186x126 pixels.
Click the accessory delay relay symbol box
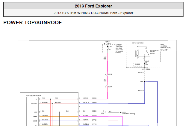pyautogui.click(x=143, y=53)
